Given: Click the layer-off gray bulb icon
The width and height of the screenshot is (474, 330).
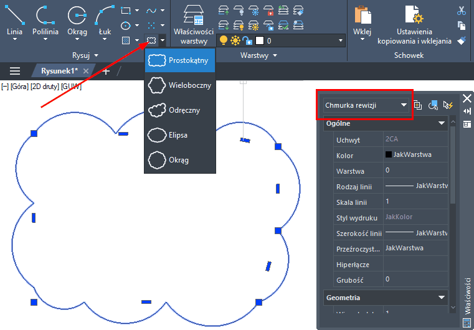Looking at the screenshot, I should [x=239, y=11].
